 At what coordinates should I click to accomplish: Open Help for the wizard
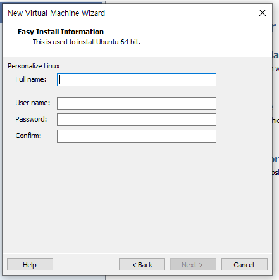point(30,265)
